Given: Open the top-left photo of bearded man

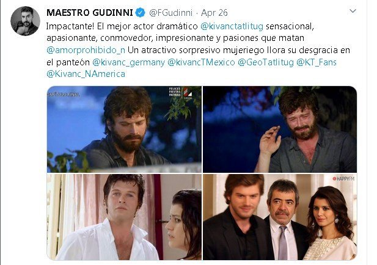Looking at the screenshot, I should click(124, 129).
